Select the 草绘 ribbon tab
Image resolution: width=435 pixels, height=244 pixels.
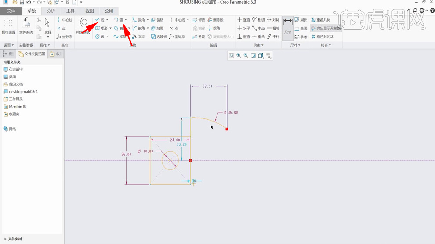32,11
